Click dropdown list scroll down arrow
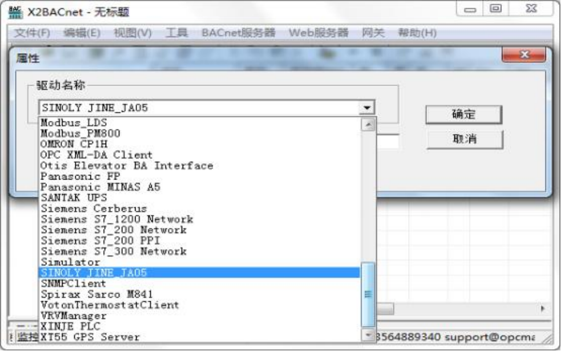 pyautogui.click(x=368, y=335)
